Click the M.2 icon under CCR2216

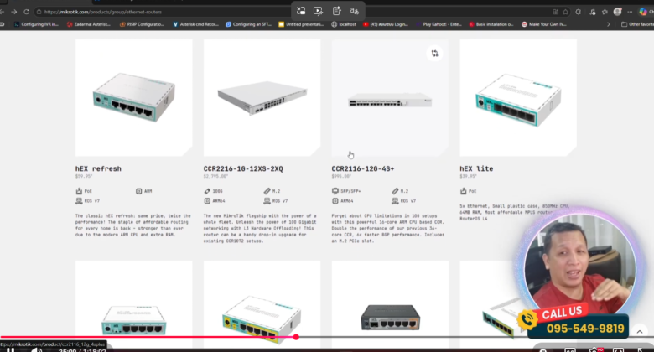(x=267, y=191)
